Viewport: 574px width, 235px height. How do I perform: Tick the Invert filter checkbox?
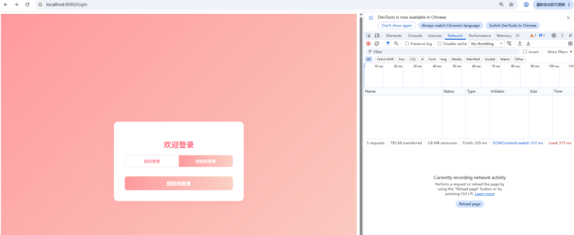[525, 52]
